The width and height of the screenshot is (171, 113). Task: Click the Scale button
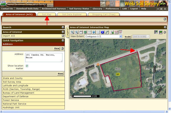pos(128,37)
